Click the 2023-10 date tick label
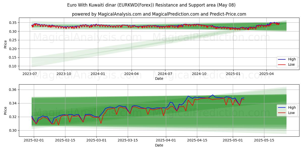This screenshot has width=303, height=151. (64, 74)
